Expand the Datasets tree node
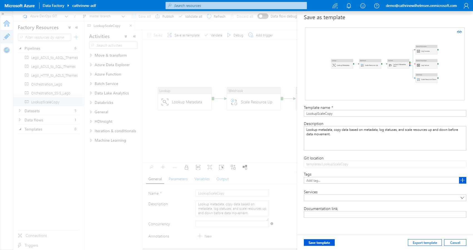 click(x=20, y=111)
